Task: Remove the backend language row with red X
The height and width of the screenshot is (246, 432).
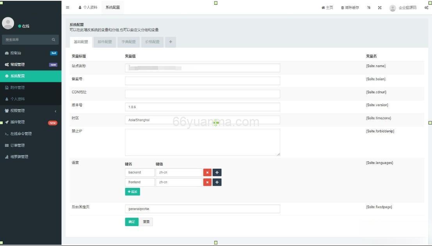Action: click(x=207, y=172)
